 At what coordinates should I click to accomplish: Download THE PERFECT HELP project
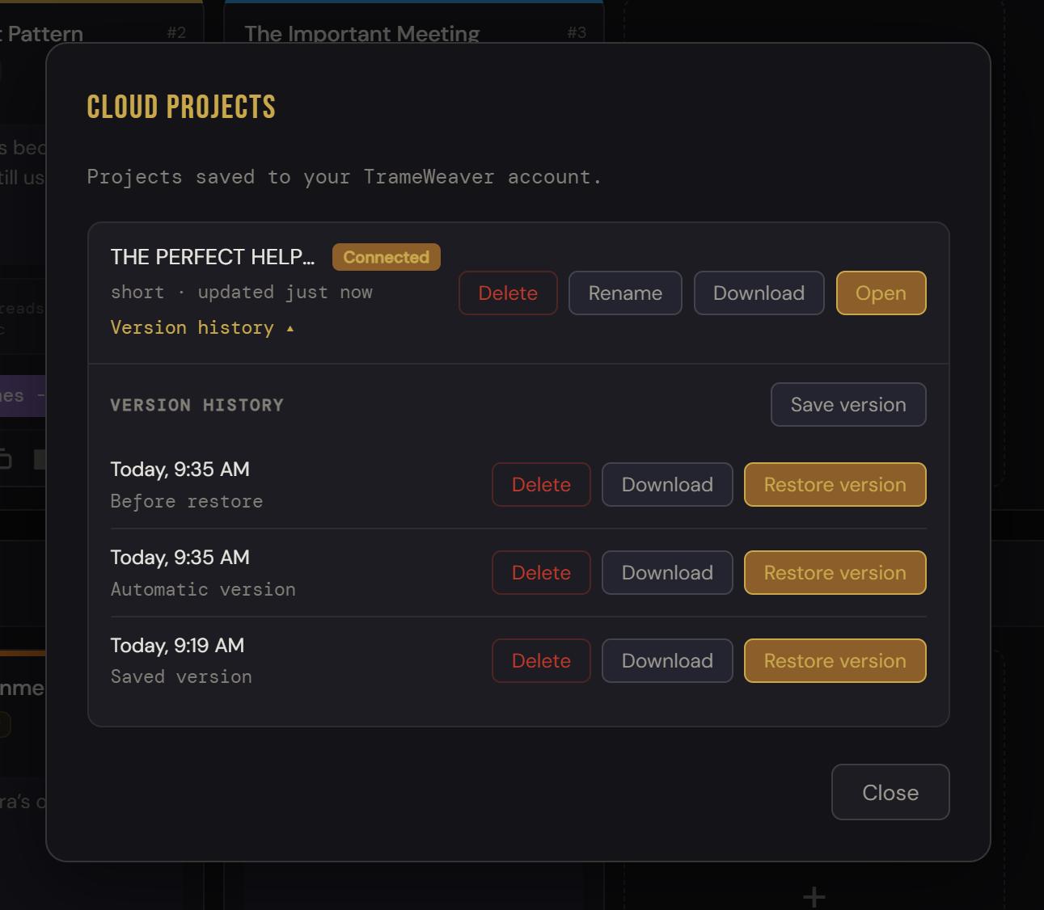pos(759,293)
